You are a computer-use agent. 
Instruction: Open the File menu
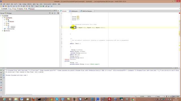pyautogui.click(x=1, y=4)
